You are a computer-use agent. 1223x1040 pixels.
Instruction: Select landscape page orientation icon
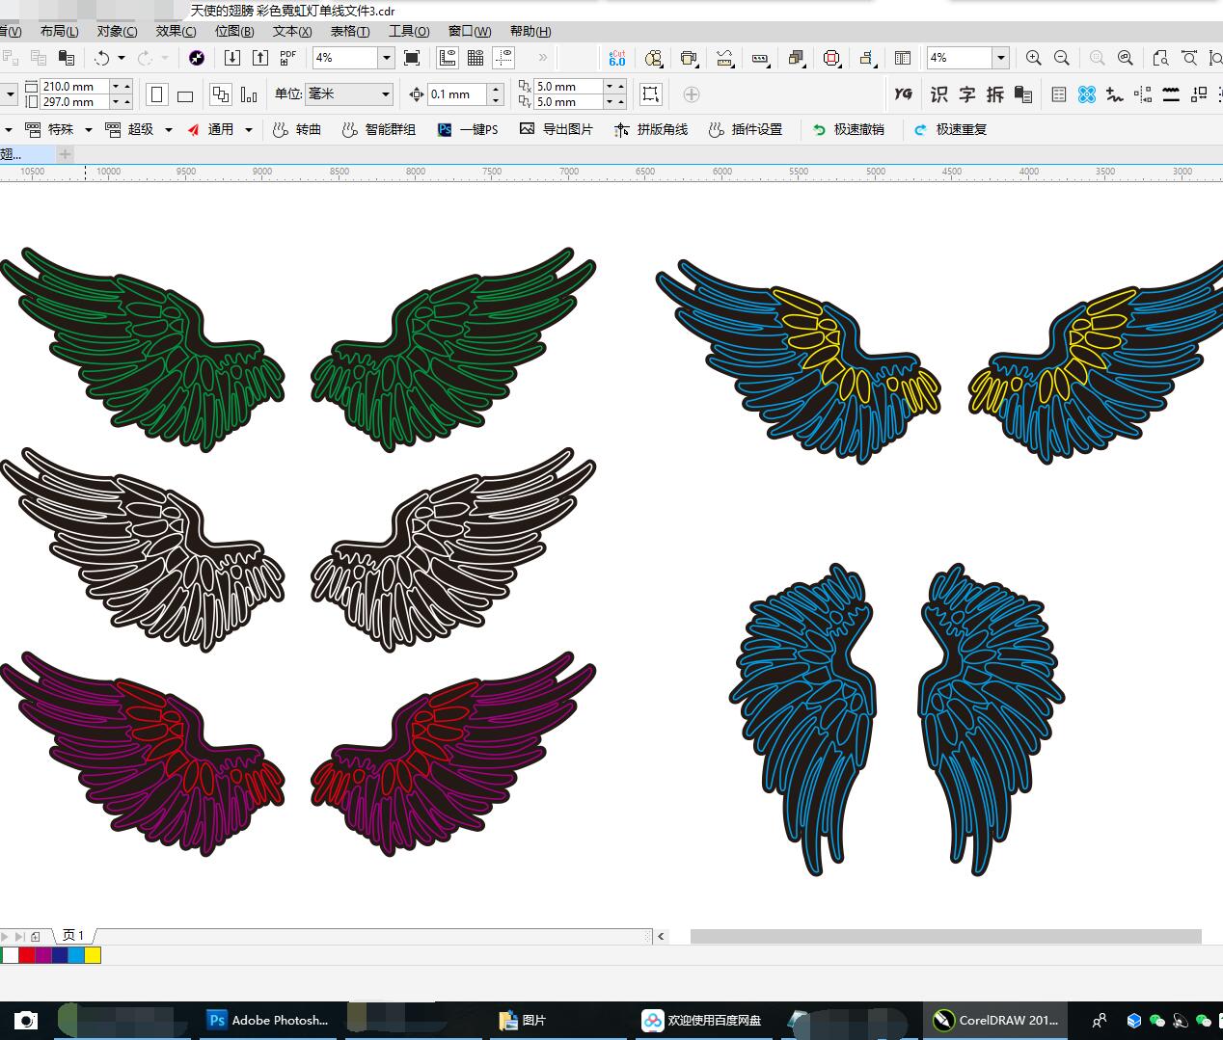[x=185, y=94]
